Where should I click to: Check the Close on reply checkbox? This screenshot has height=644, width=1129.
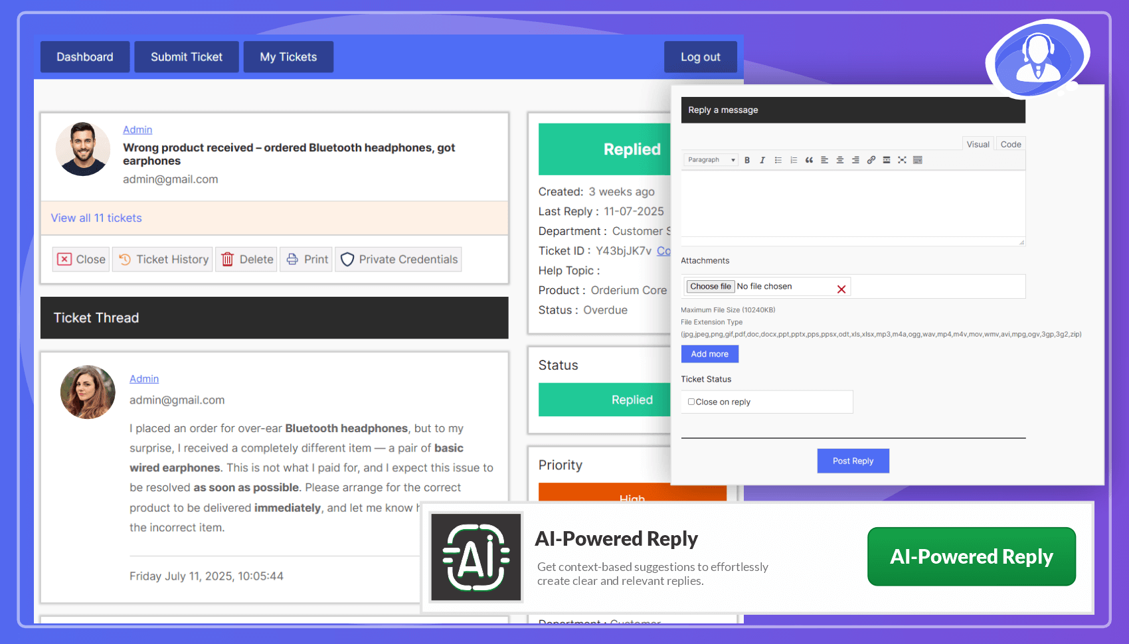pos(691,402)
